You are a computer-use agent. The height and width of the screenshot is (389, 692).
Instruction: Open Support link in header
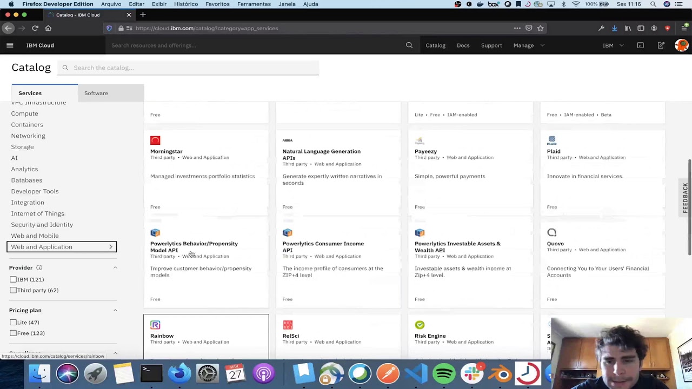pos(491,45)
